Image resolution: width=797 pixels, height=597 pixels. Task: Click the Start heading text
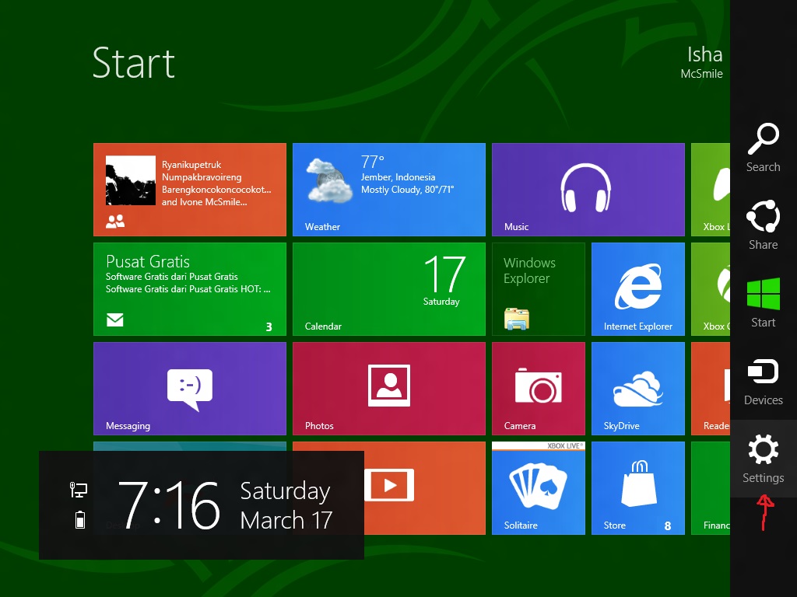(134, 63)
